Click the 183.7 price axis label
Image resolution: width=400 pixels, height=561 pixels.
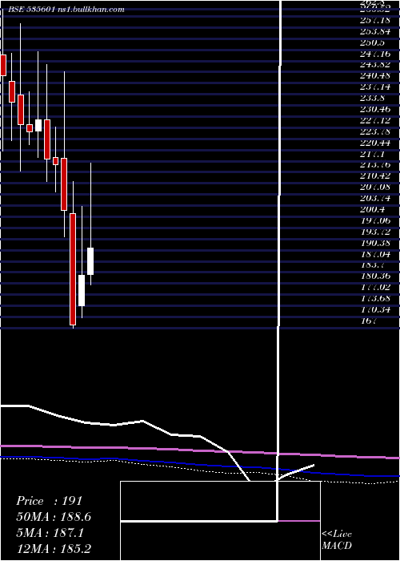point(373,264)
